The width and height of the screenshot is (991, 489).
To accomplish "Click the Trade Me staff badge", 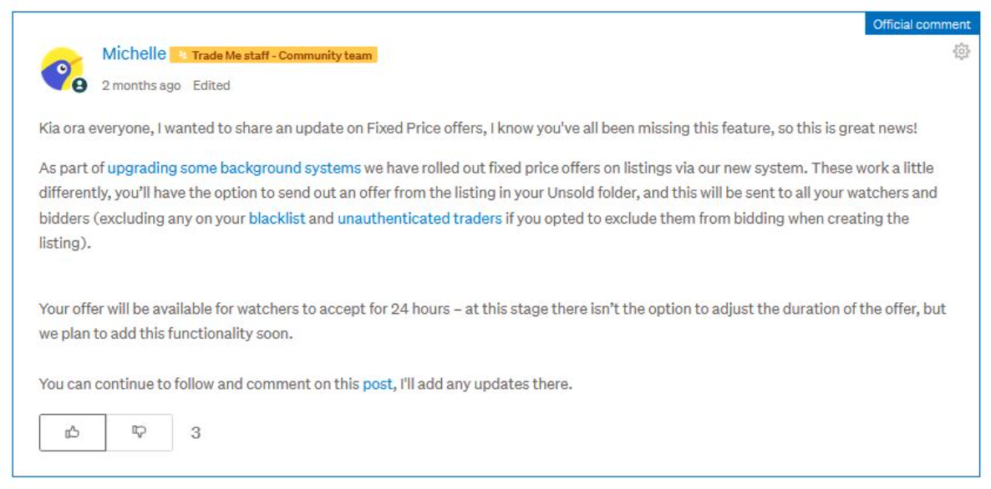I will click(281, 56).
